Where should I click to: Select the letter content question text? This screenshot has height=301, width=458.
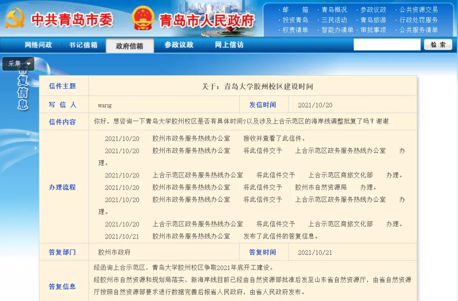point(241,121)
